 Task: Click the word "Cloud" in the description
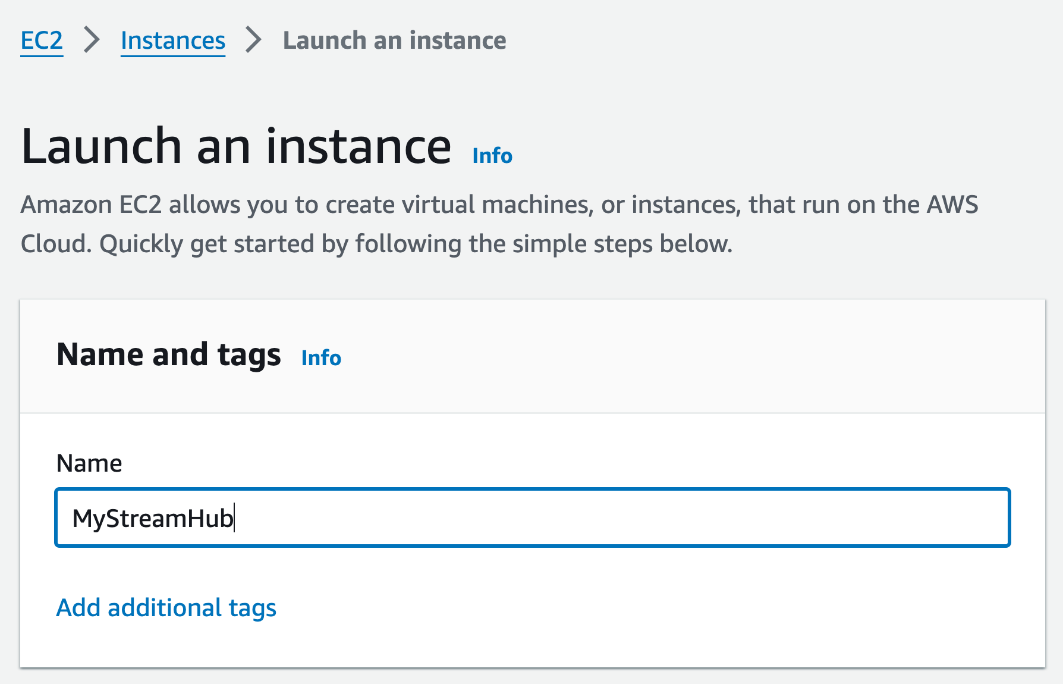[54, 244]
